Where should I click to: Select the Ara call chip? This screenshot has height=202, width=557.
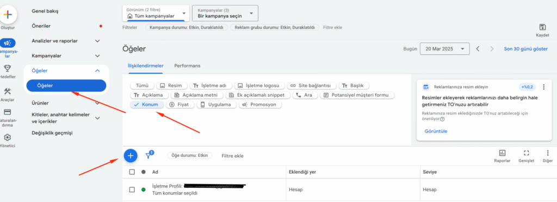point(305,95)
